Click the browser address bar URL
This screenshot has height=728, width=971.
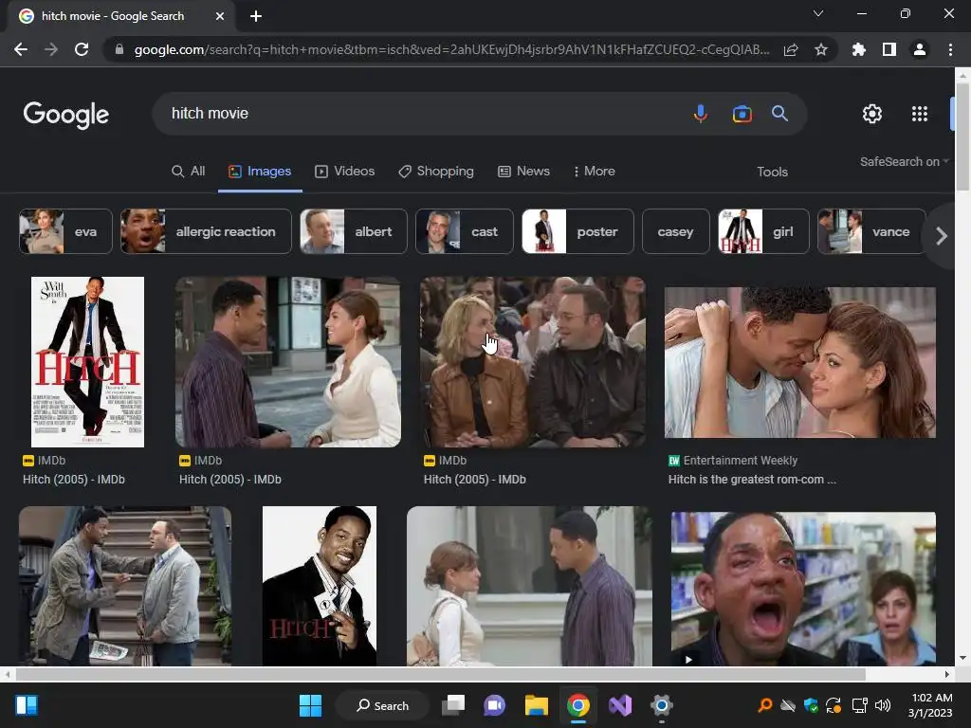pyautogui.click(x=452, y=49)
